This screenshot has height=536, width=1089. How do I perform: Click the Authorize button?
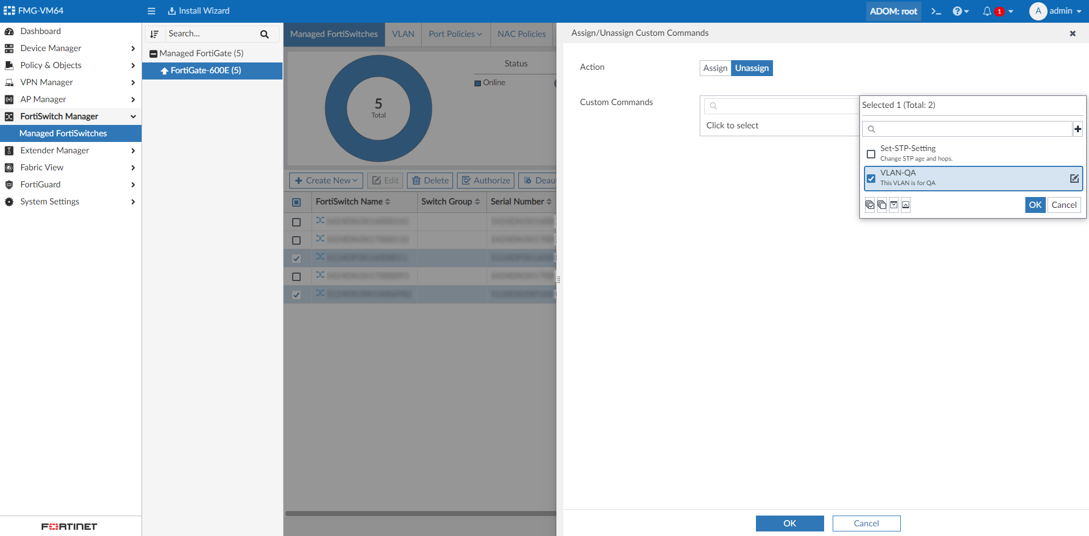(485, 181)
